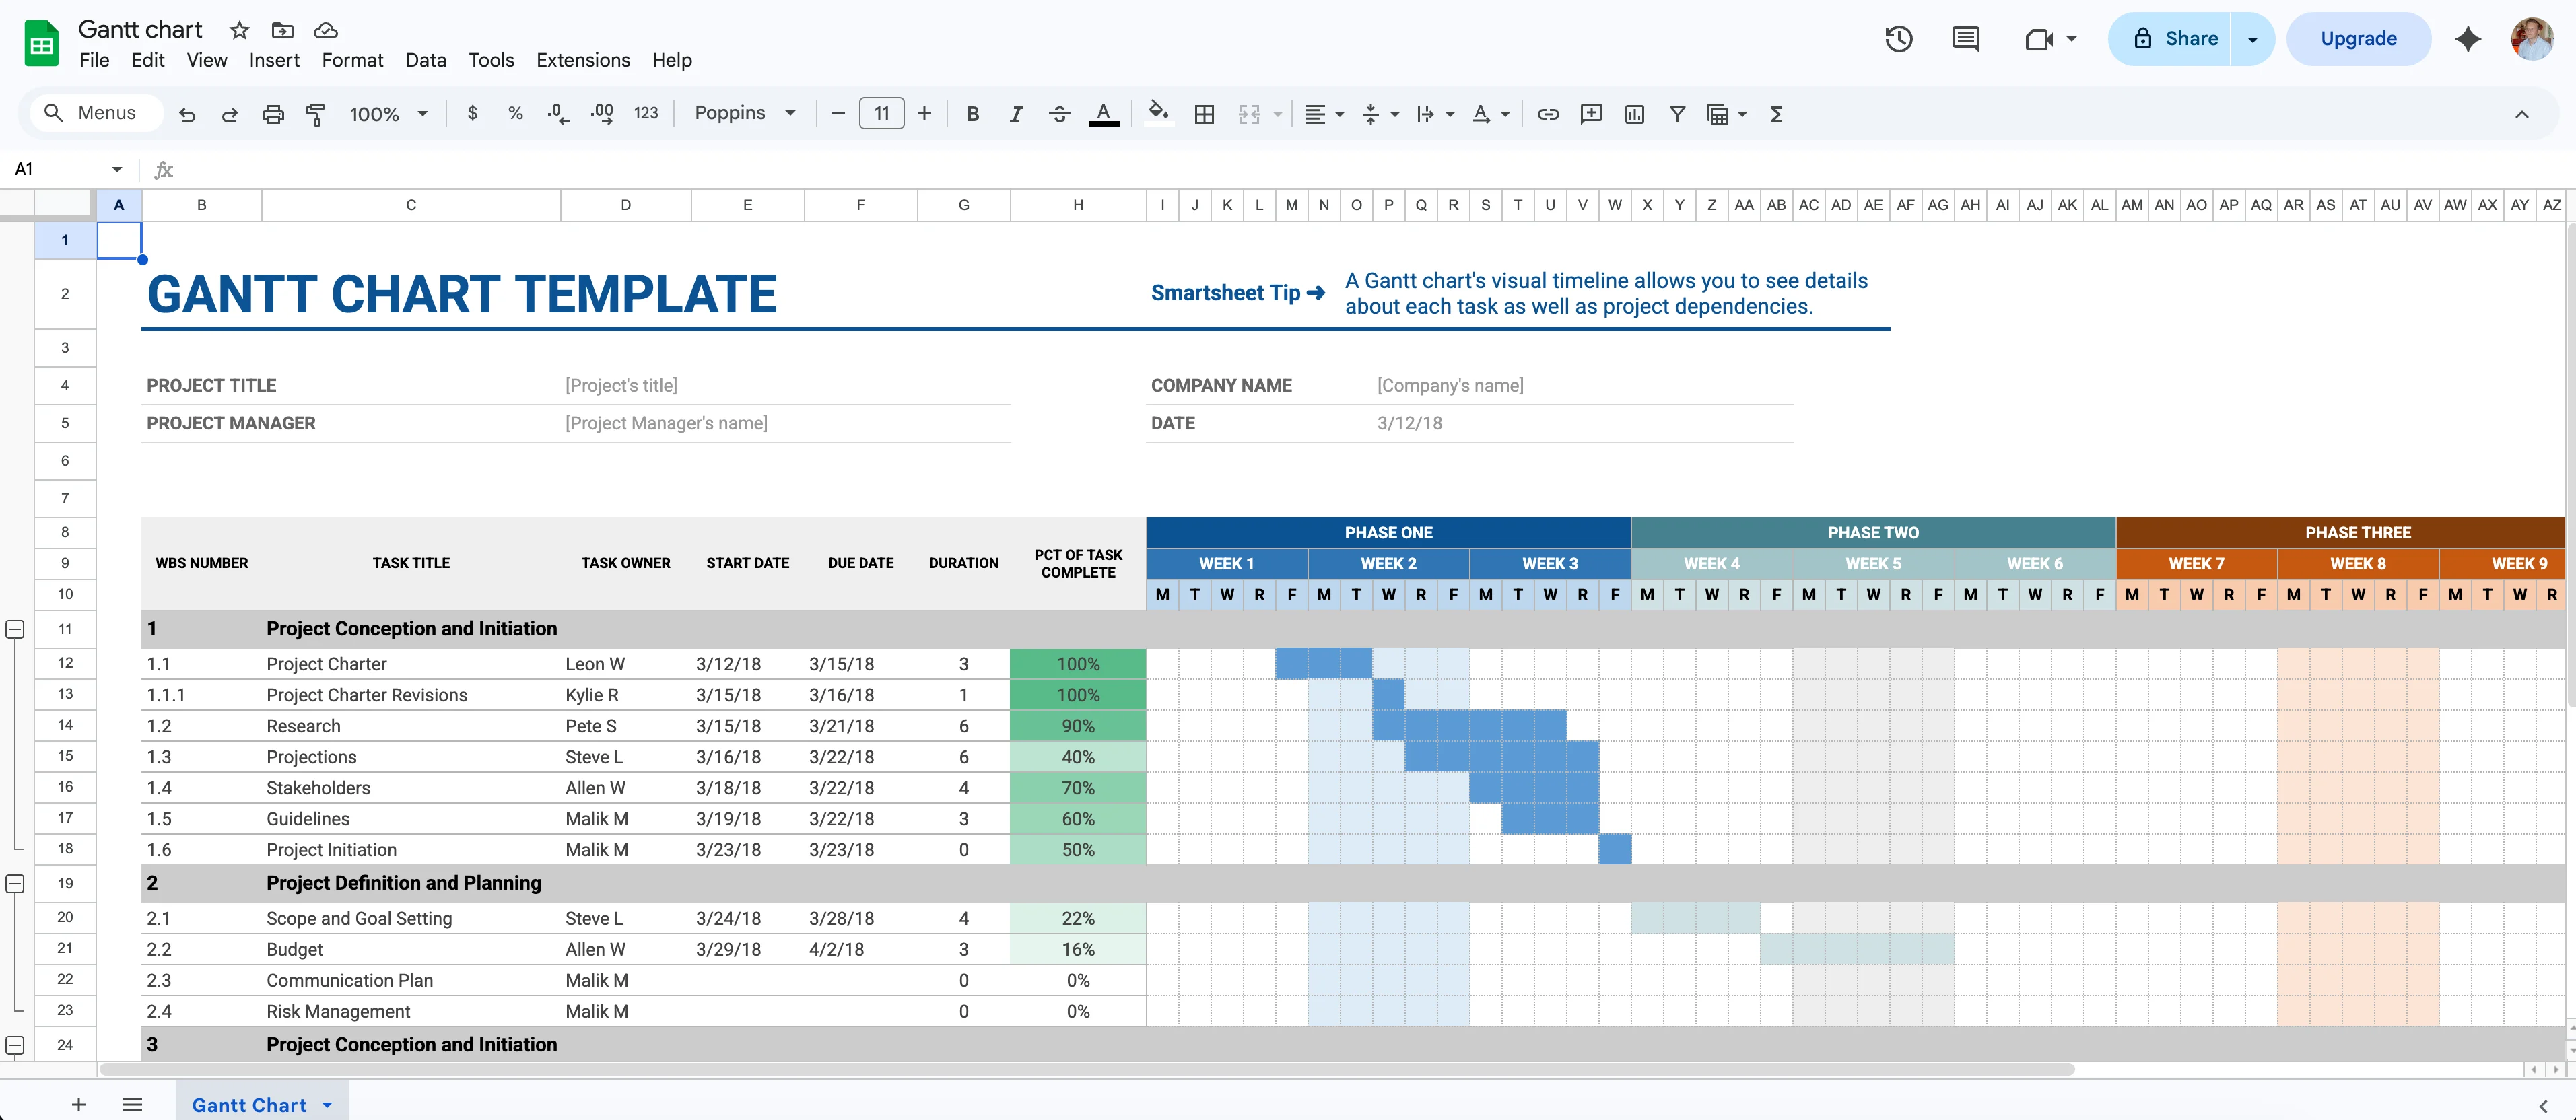Click the Share button
This screenshot has width=2576, height=1120.
[x=2173, y=39]
